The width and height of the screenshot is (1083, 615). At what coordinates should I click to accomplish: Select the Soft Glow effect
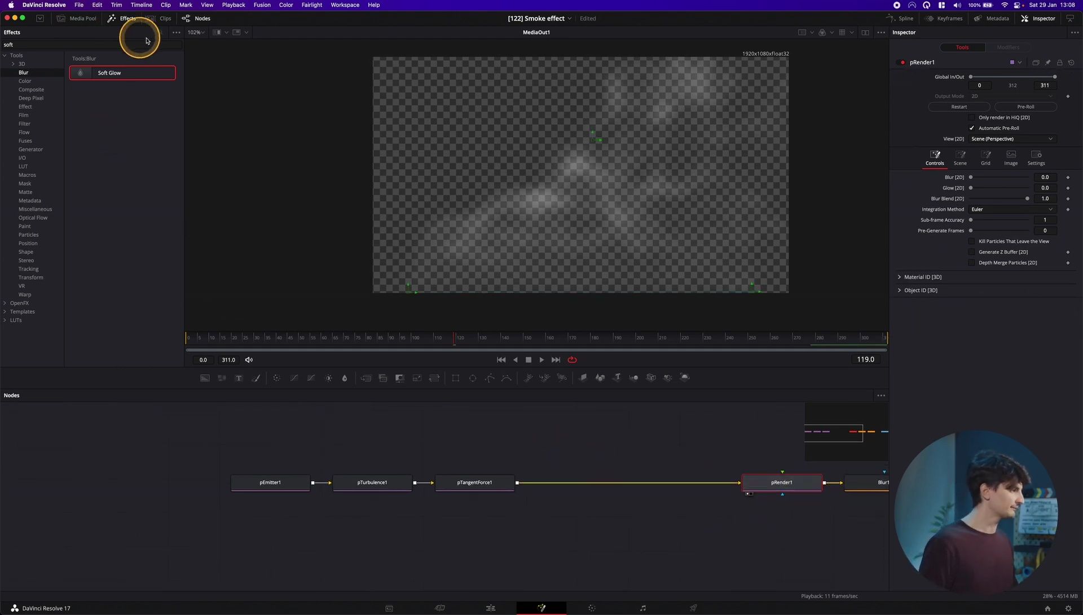coord(122,73)
